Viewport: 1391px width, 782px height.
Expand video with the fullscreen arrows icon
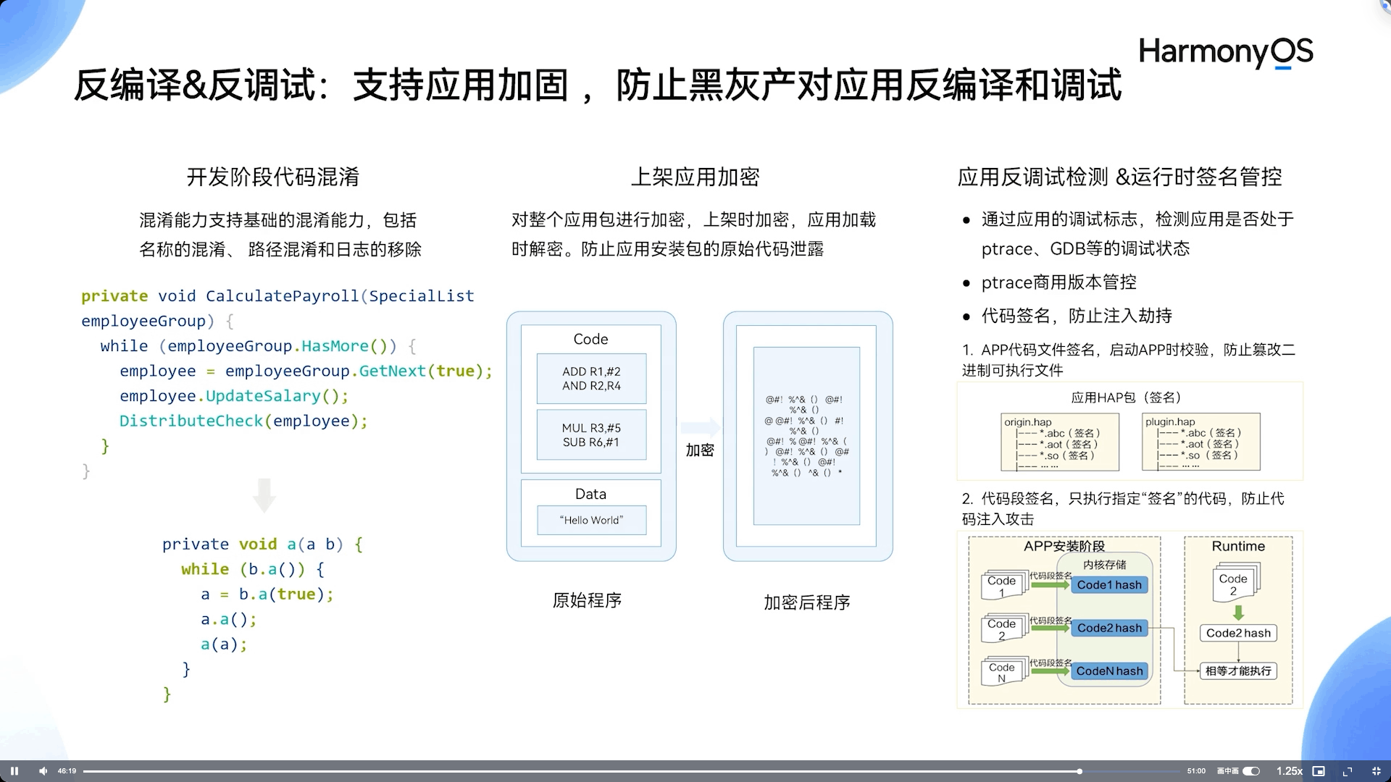click(1348, 771)
